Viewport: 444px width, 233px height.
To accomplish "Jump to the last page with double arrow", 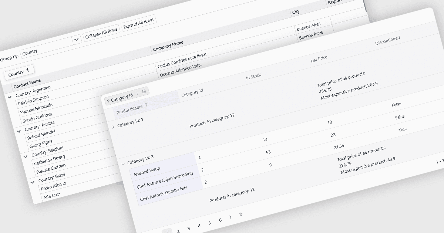I will 241,214.
